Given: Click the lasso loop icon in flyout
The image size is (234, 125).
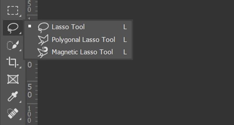Looking at the screenshot, I should pyautogui.click(x=43, y=27).
